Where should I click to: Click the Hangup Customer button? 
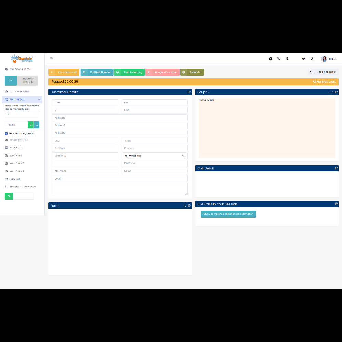pos(162,72)
